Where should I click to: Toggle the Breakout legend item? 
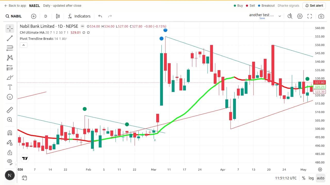[266, 5]
